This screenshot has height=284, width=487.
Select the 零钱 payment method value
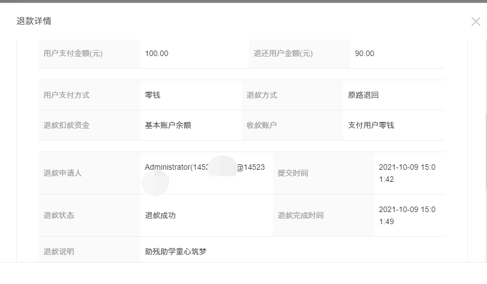tap(153, 95)
